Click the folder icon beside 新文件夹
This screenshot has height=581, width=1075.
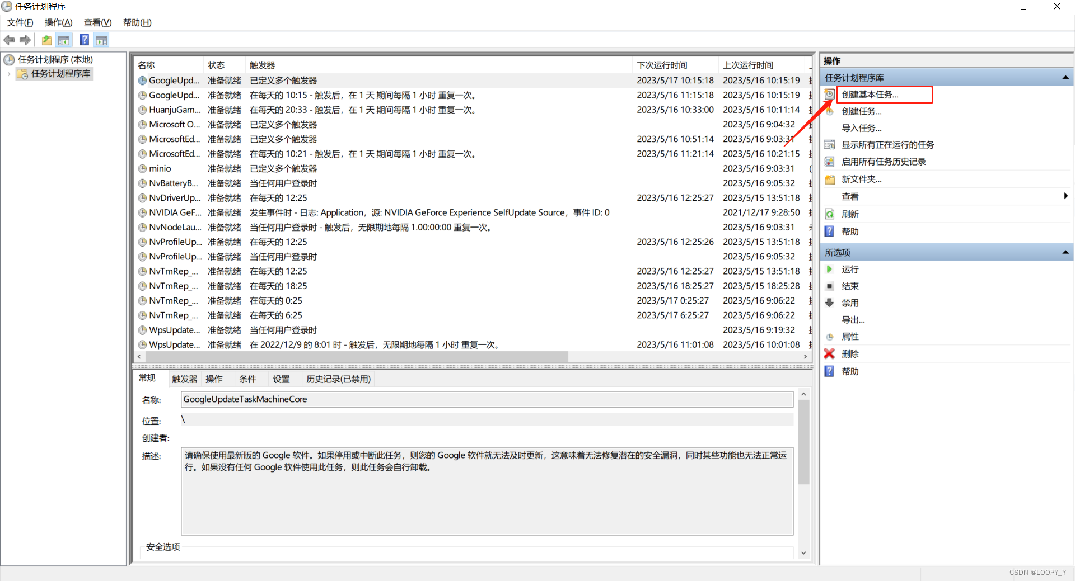coord(829,179)
